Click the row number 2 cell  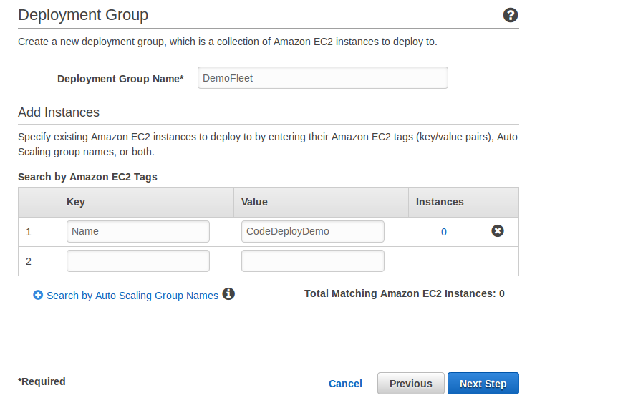(x=39, y=261)
